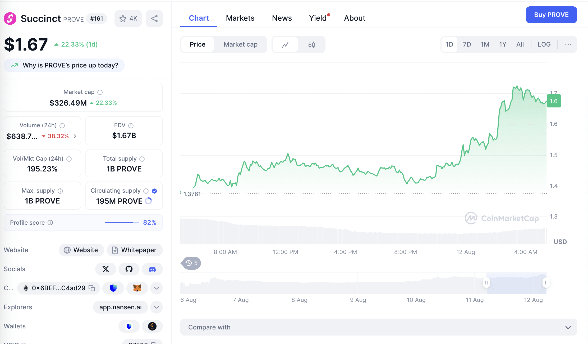Screen dimensions: 588x344
Task: Open the Compare with dropdown
Action: pos(378,327)
